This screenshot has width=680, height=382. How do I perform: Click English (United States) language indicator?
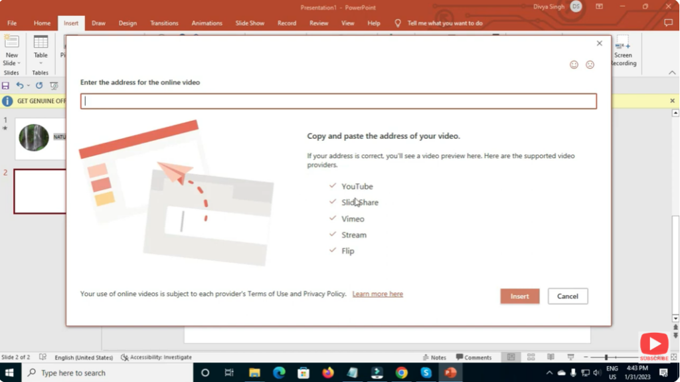(x=84, y=357)
